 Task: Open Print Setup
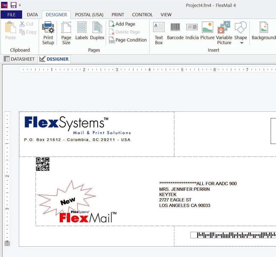coord(48,33)
